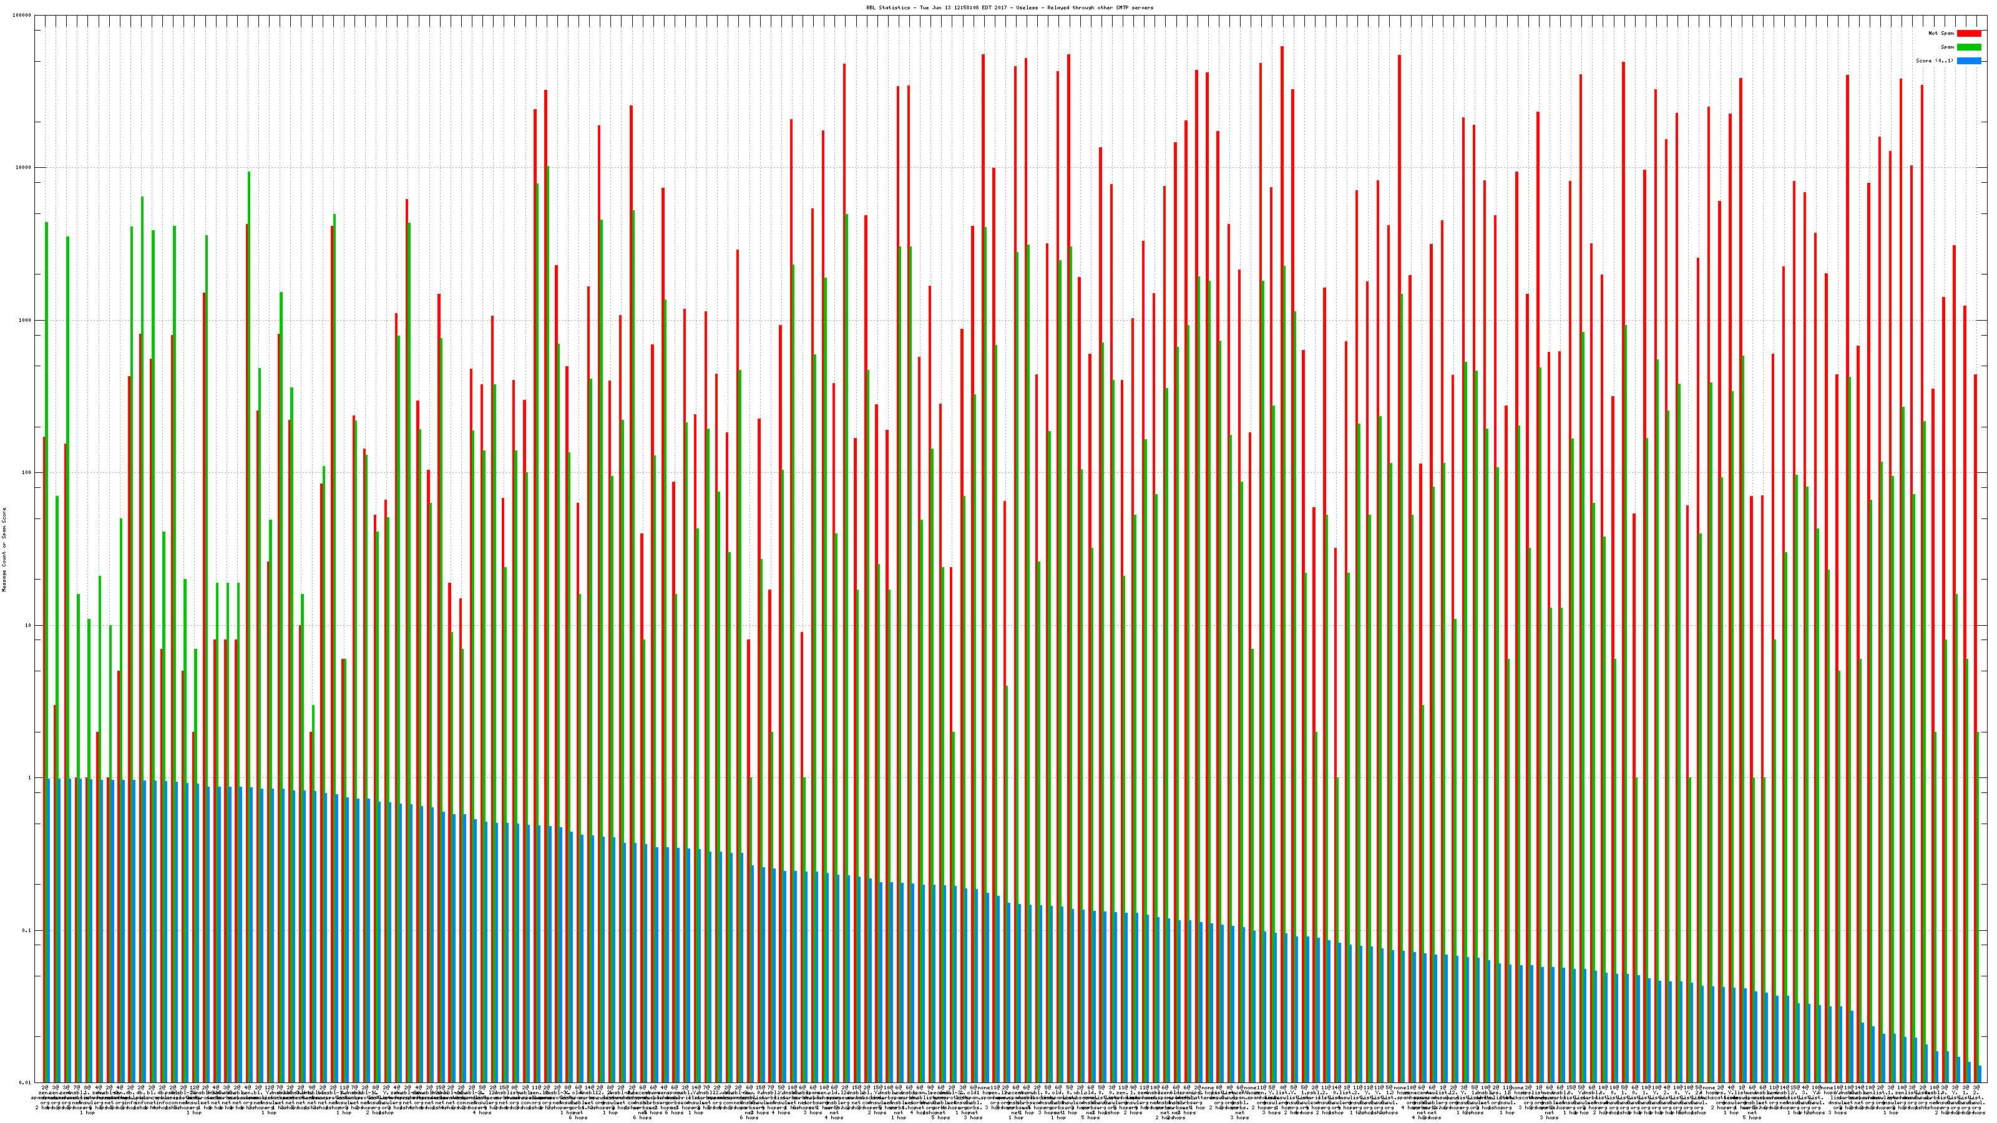Click the 'Spam' legend label text

pos(1947,47)
